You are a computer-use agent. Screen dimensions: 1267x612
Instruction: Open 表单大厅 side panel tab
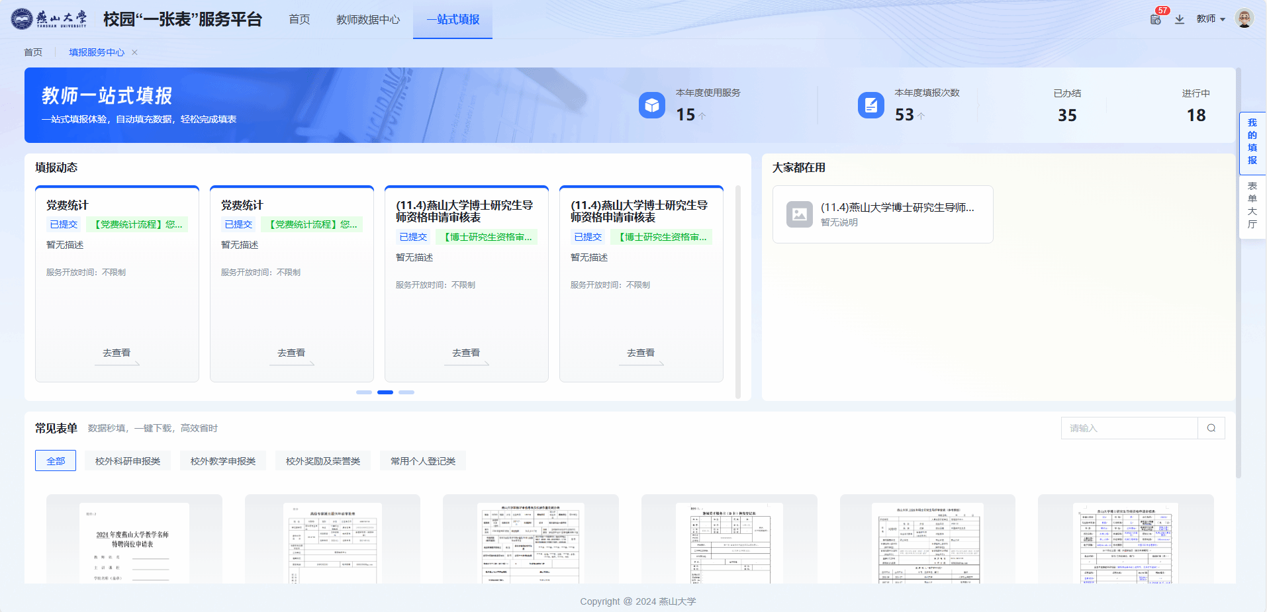click(1252, 205)
